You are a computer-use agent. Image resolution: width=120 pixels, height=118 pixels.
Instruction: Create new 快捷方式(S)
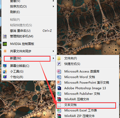coord(72,64)
